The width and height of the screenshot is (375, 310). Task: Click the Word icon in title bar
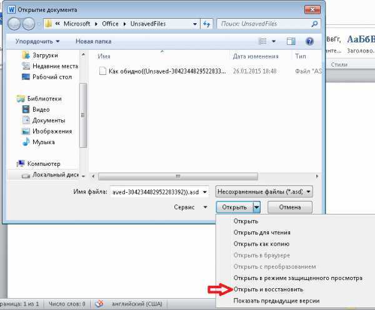(11, 10)
